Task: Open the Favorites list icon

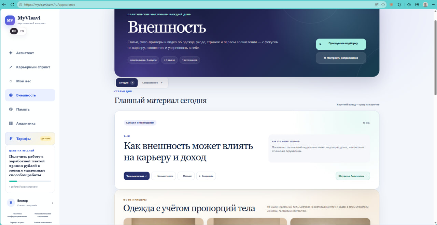Action: click(409, 5)
